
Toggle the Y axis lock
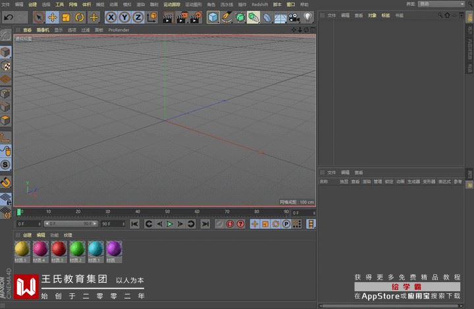[124, 17]
